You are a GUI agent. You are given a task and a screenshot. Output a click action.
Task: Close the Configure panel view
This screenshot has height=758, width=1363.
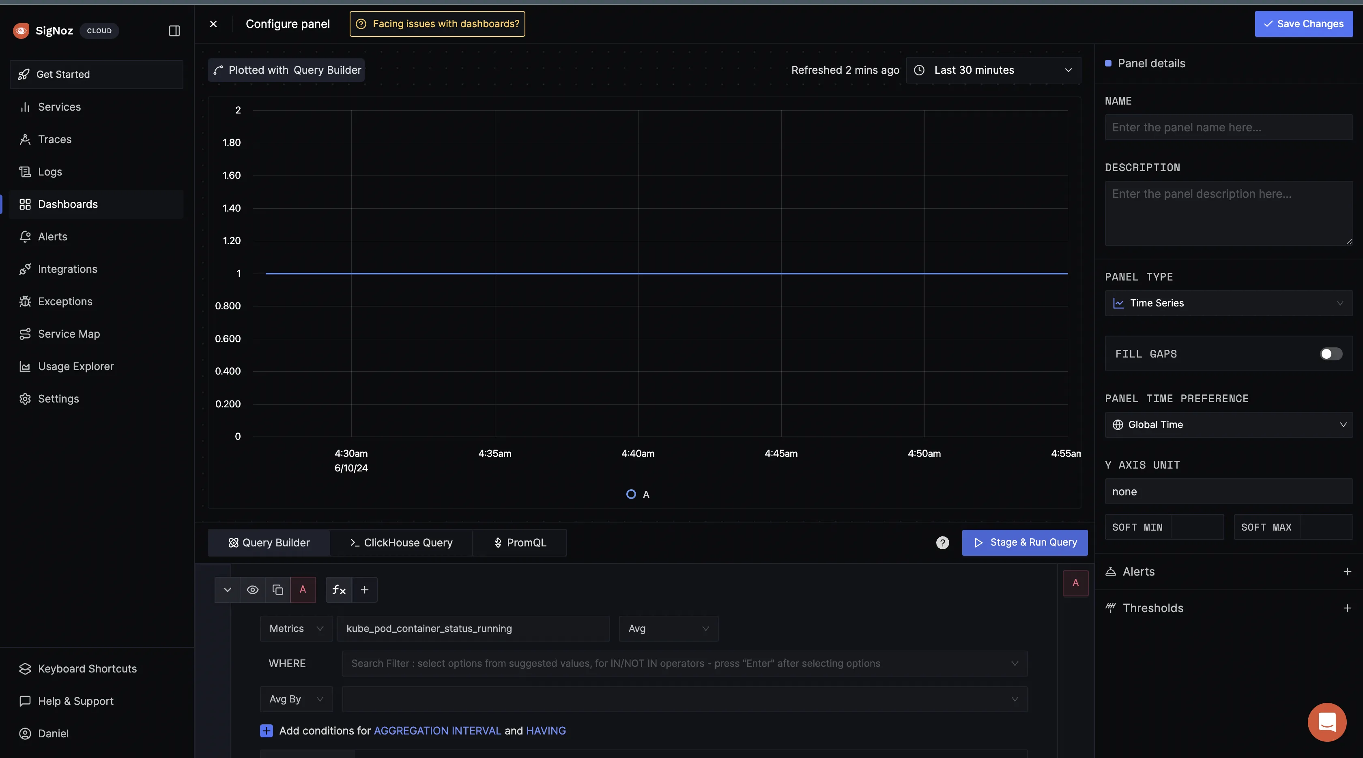click(213, 24)
